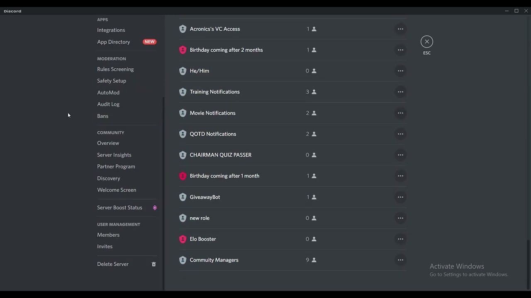Select the new role entry

(200, 218)
